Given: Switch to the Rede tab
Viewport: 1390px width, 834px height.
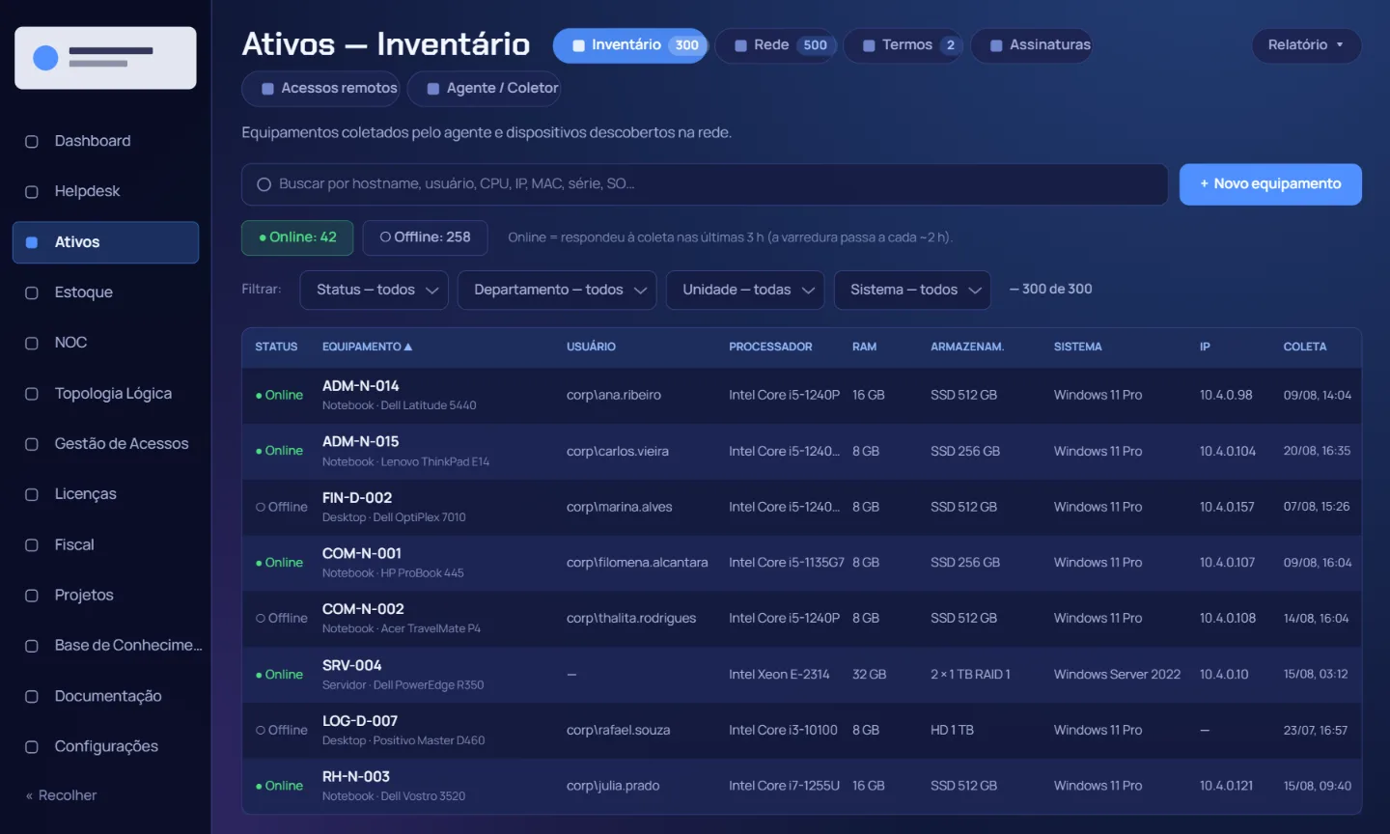Looking at the screenshot, I should [777, 45].
